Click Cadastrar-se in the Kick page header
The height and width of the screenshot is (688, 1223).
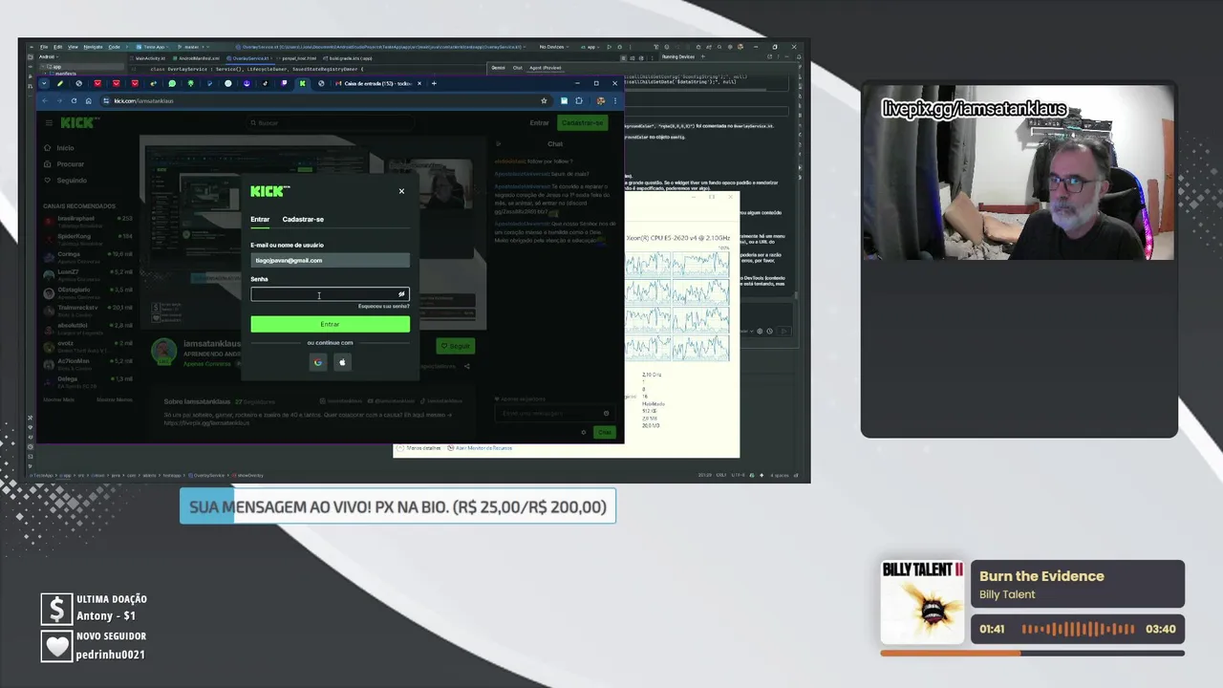point(583,122)
